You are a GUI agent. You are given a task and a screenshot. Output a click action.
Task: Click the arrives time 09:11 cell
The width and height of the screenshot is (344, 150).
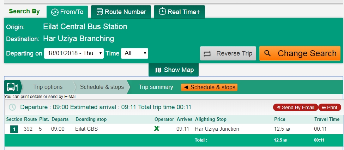183,129
